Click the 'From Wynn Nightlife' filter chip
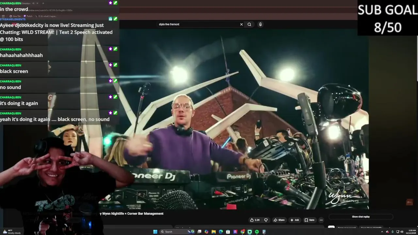This screenshot has height=235, width=418. (371, 228)
